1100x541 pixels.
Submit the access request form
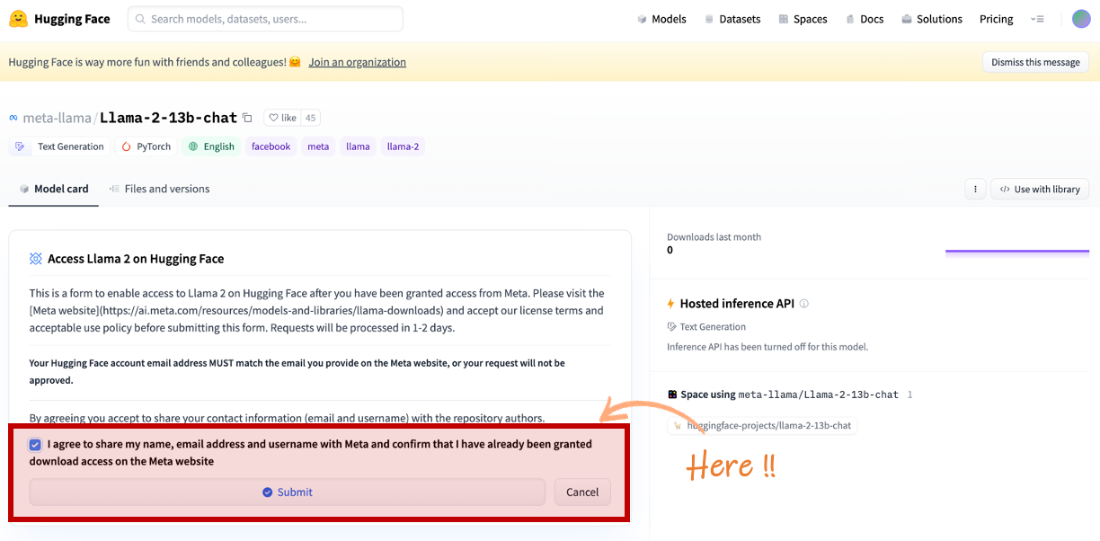(288, 492)
